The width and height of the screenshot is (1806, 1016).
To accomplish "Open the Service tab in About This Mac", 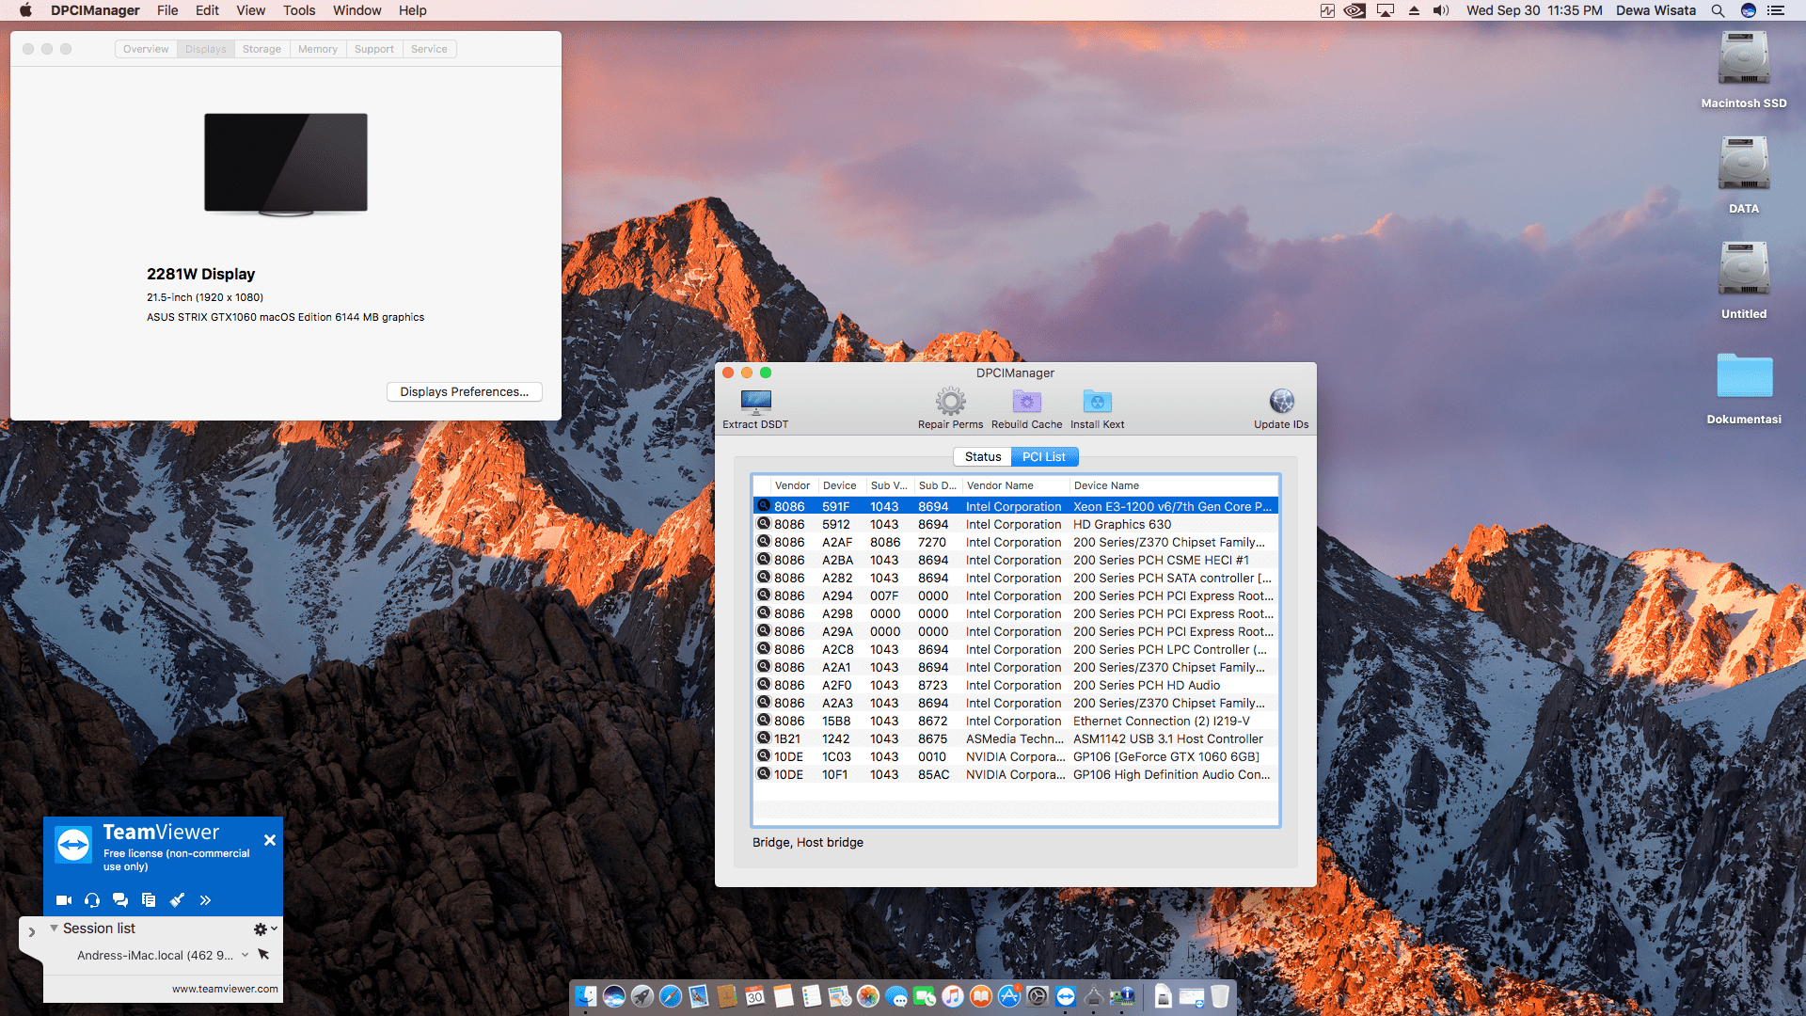I will (x=429, y=49).
